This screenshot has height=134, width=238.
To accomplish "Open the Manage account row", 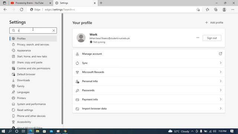I will (x=149, y=54).
